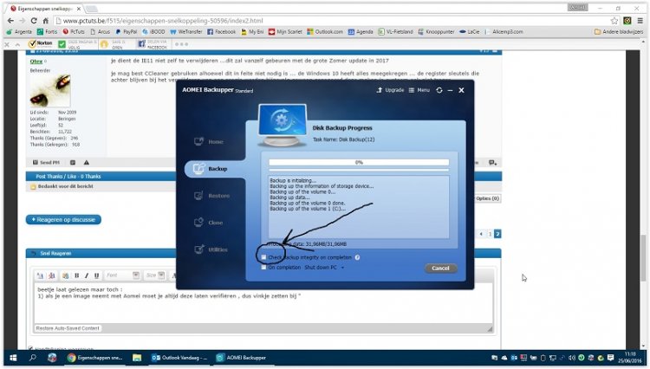Image resolution: width=650 pixels, height=369 pixels.
Task: Open File Explorer from the taskbar
Action: [137, 358]
